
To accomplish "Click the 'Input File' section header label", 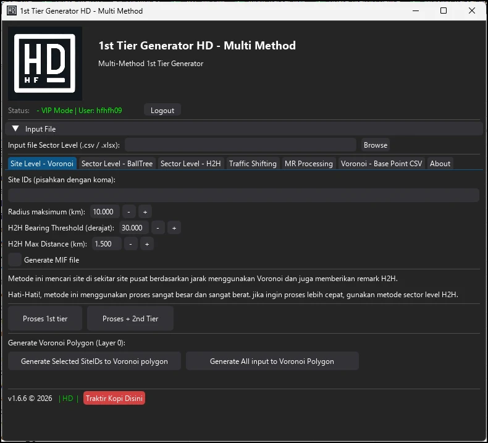I will [40, 129].
